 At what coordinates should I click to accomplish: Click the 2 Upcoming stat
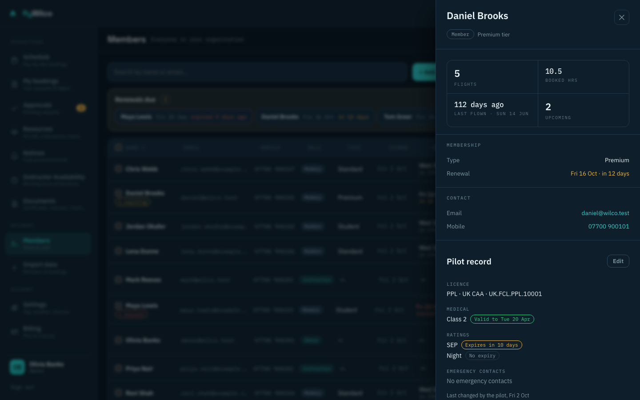584,110
